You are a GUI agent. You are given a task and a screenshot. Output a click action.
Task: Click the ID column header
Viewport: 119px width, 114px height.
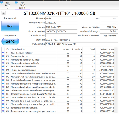click(x=7, y=49)
